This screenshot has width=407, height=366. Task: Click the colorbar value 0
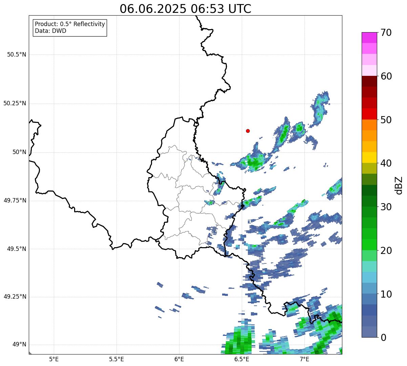coord(383,338)
